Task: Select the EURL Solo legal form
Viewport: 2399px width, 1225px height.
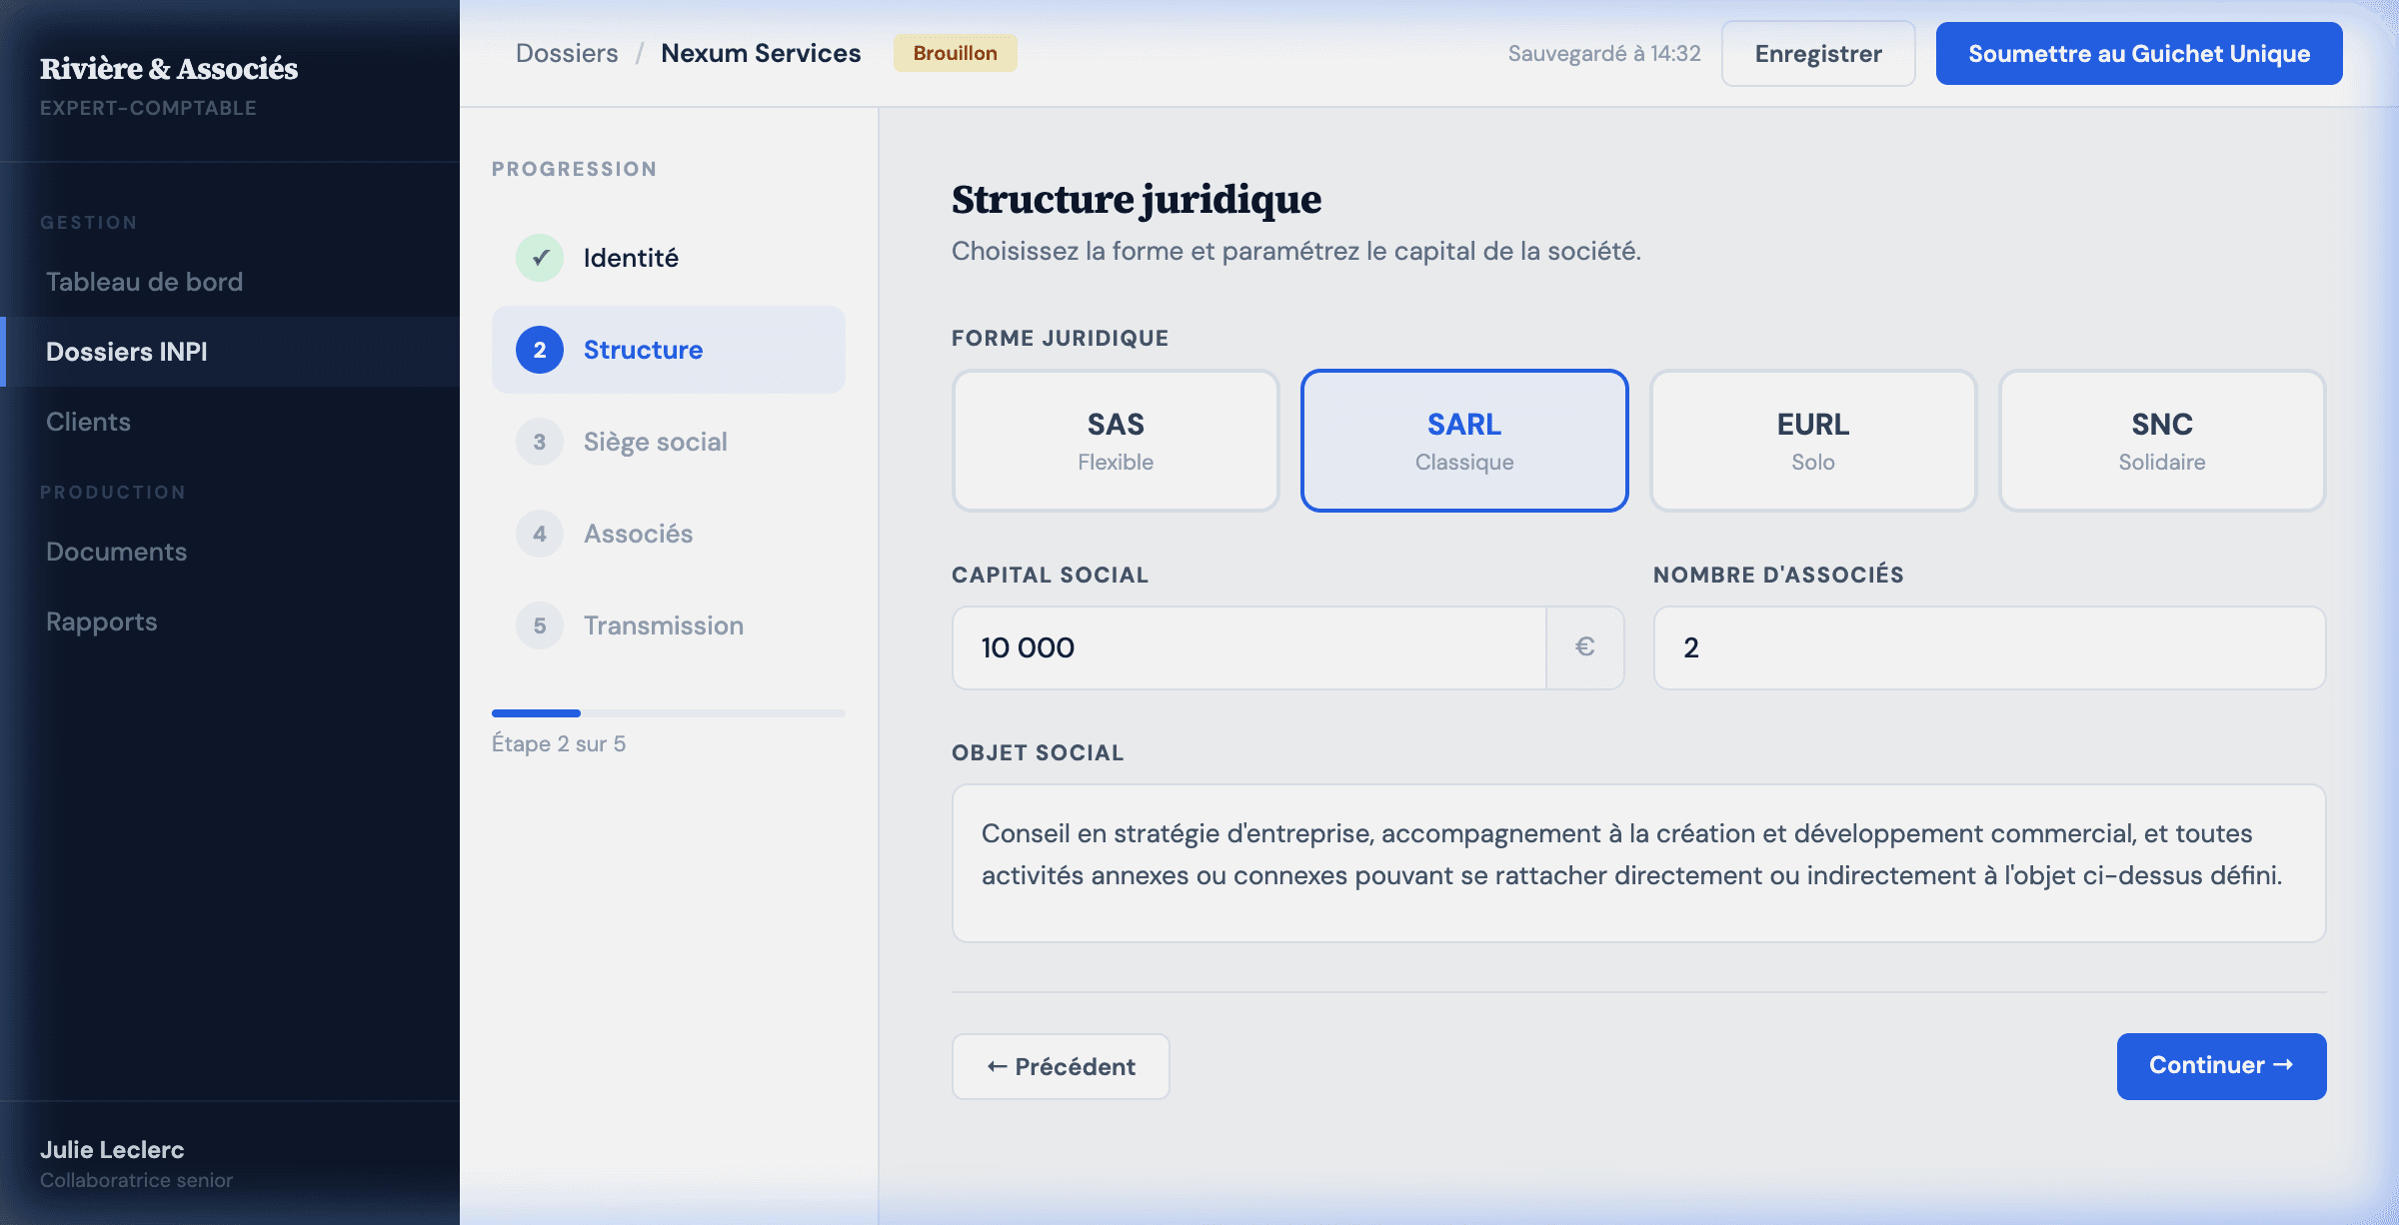Action: click(1812, 440)
